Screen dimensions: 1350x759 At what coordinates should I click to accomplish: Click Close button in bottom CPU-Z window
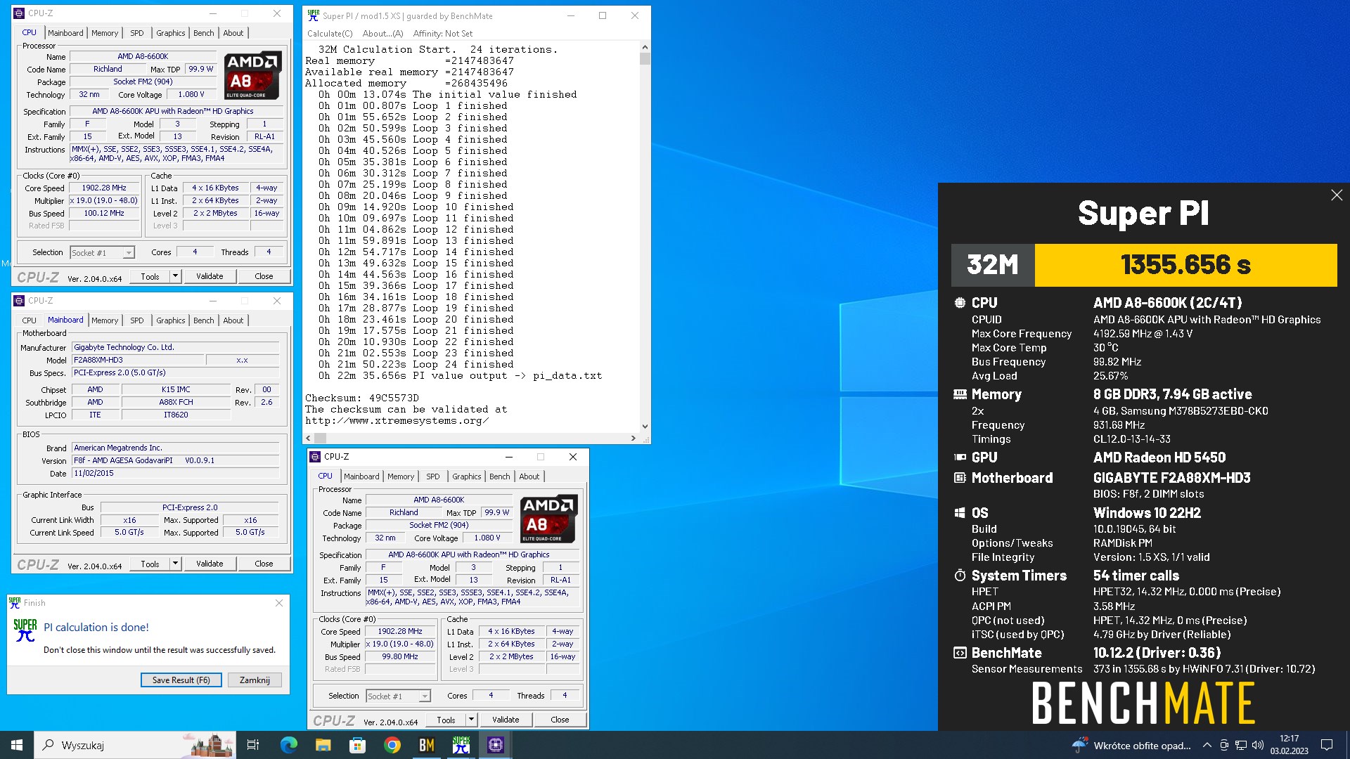point(560,720)
